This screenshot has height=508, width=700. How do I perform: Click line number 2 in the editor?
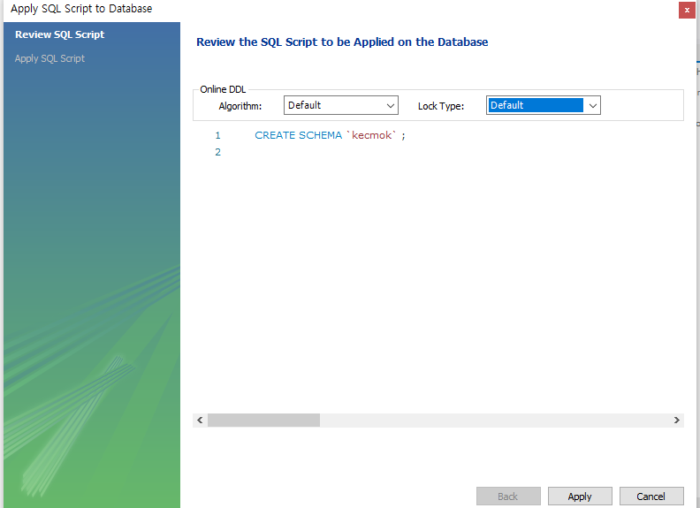(217, 152)
